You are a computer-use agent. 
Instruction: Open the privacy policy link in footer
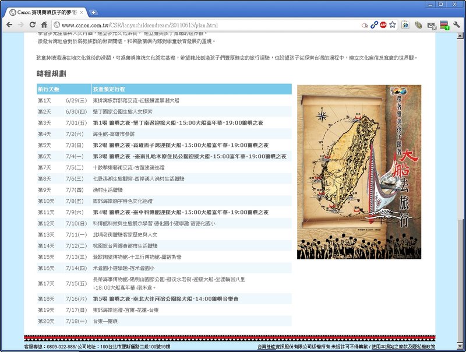(x=403, y=347)
